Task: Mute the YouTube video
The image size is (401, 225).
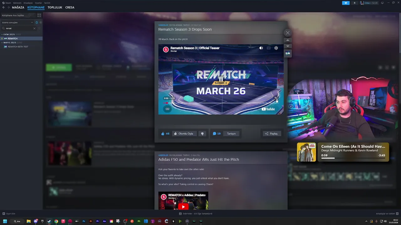Action: 261,48
